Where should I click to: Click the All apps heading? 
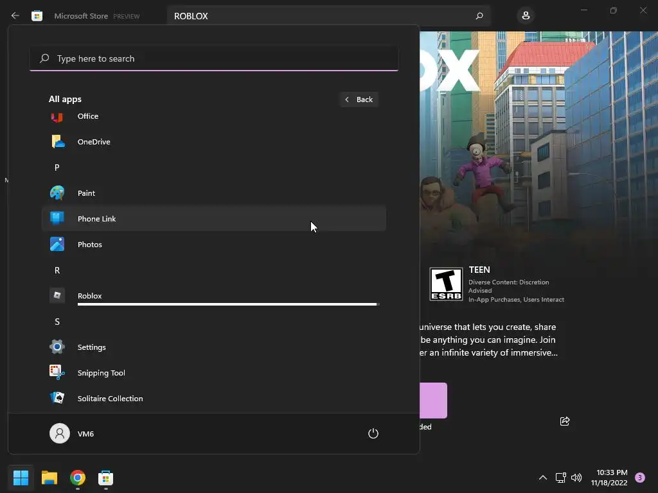click(x=65, y=99)
